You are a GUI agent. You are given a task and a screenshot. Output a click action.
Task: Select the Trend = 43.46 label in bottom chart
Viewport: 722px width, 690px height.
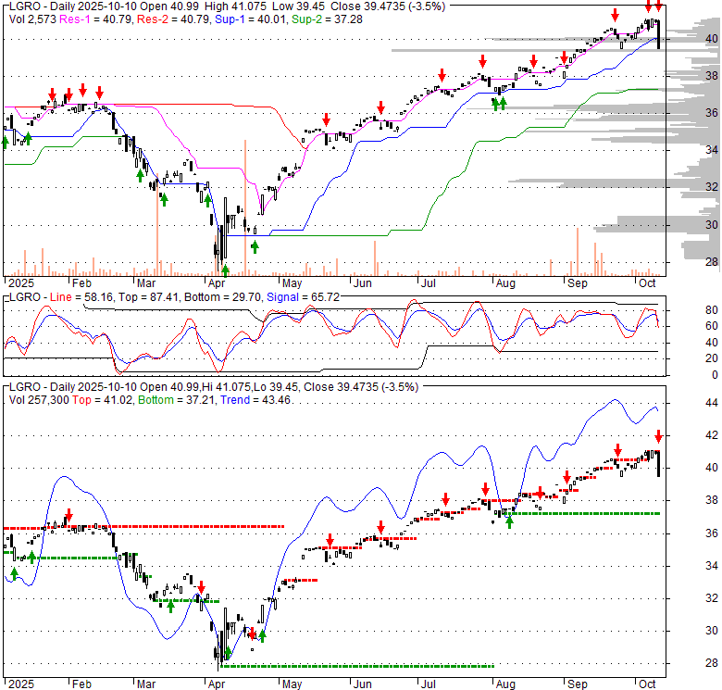(x=255, y=400)
